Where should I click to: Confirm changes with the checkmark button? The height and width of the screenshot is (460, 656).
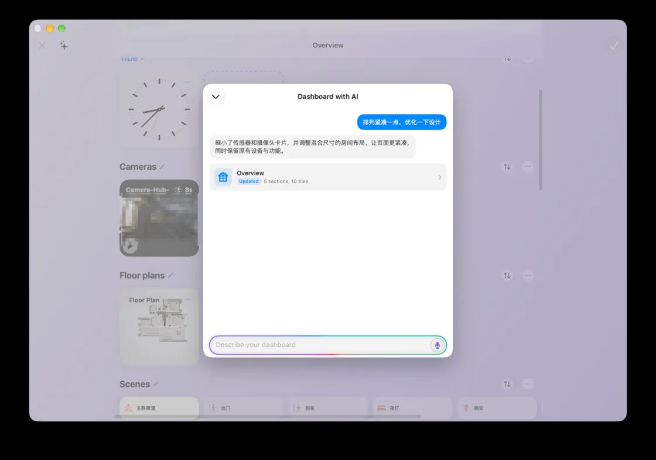614,45
